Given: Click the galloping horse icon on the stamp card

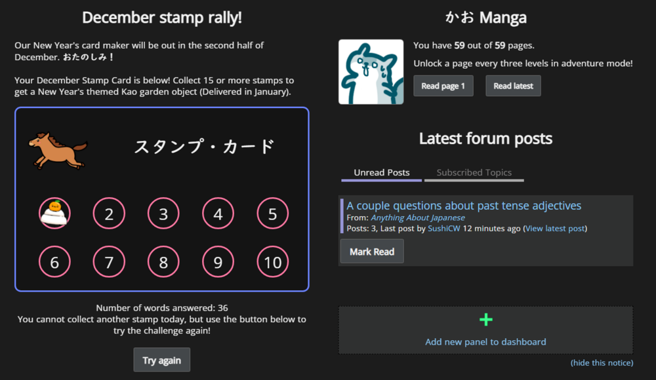Looking at the screenshot, I should click(x=58, y=149).
